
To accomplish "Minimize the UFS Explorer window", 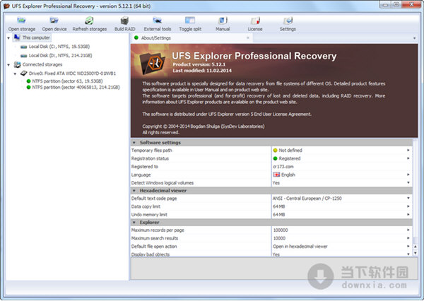I will (386, 5).
